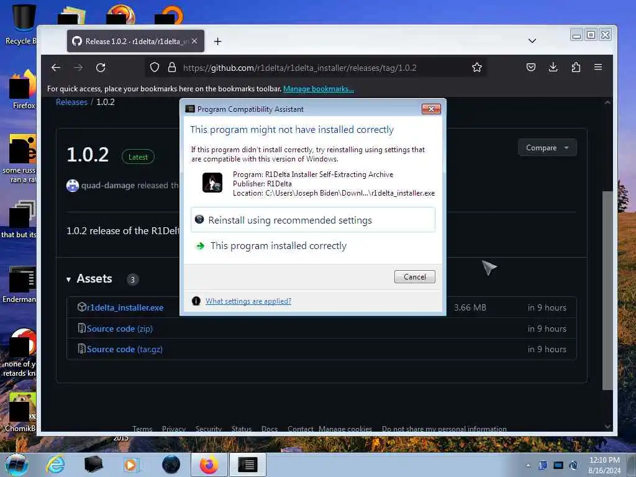Click quad-damage avatar icon

point(73,185)
